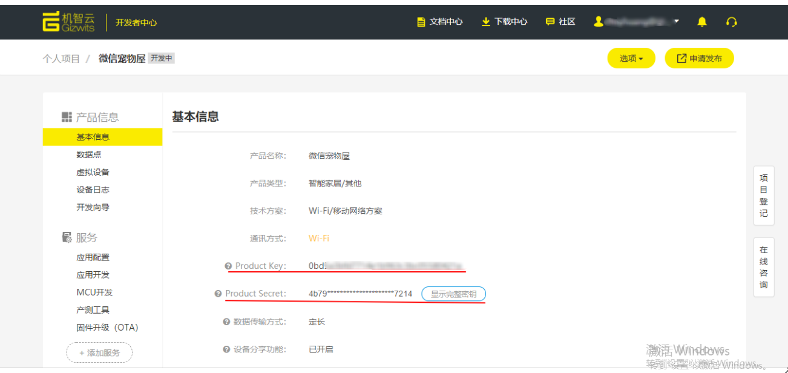Go to 社区 in the top navigation
This screenshot has width=788, height=373.
(x=560, y=22)
